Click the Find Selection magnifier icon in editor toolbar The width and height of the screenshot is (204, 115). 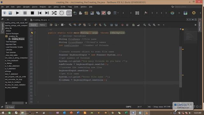click(x=70, y=25)
